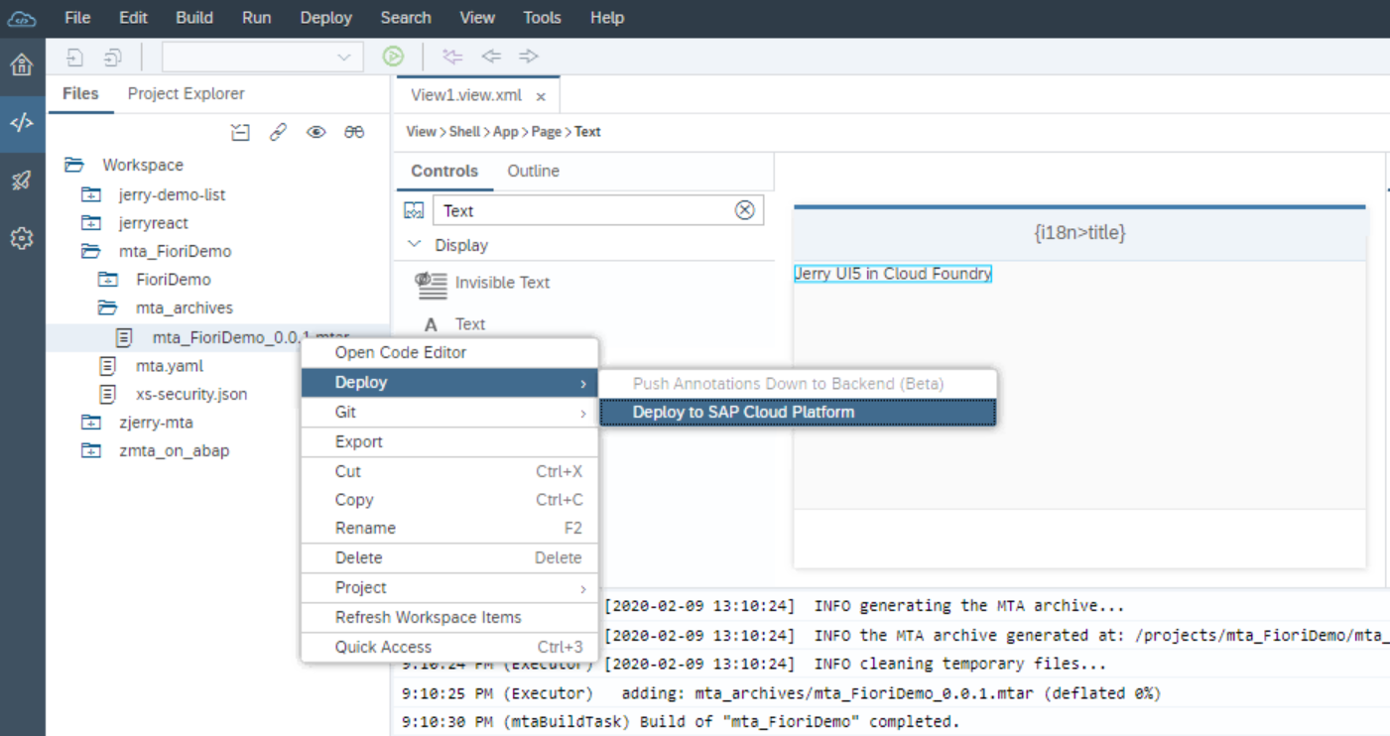Close the View1.view.xml tab
Image resolution: width=1390 pixels, height=736 pixels.
(541, 97)
